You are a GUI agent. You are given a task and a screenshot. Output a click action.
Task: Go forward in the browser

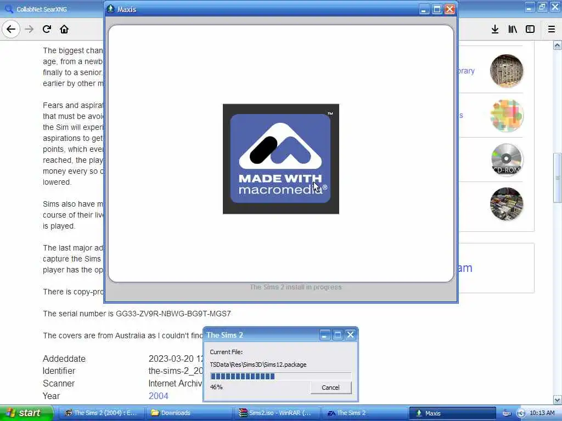tap(29, 29)
